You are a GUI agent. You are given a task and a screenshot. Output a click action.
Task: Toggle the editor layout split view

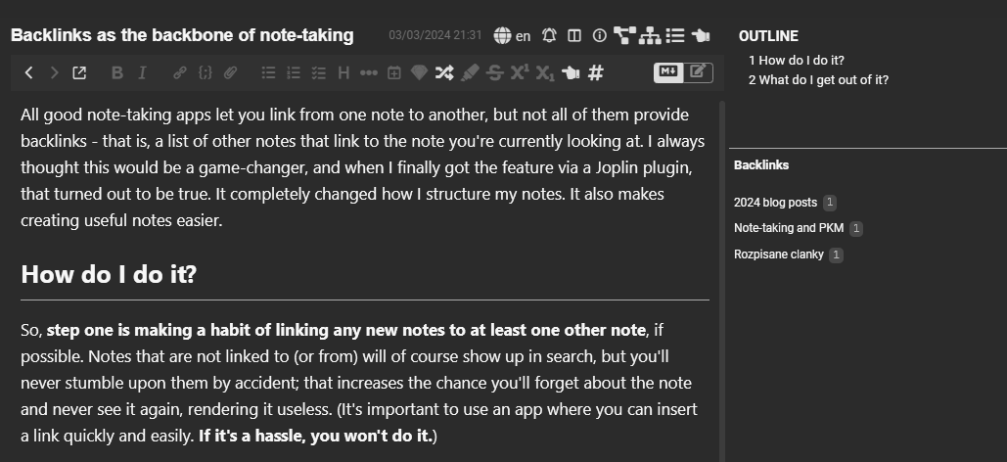pos(574,36)
